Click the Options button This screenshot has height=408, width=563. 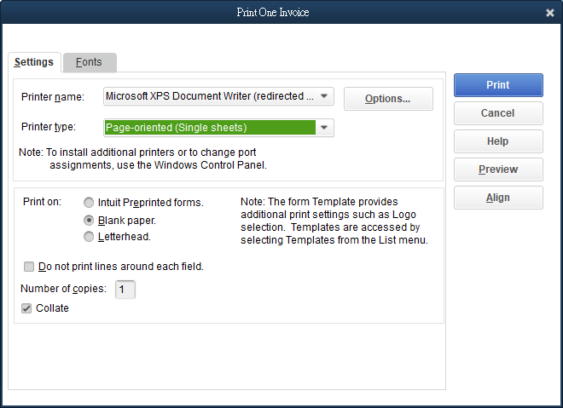coord(388,99)
